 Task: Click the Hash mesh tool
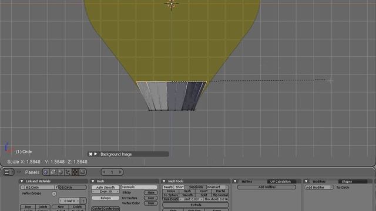point(187,191)
